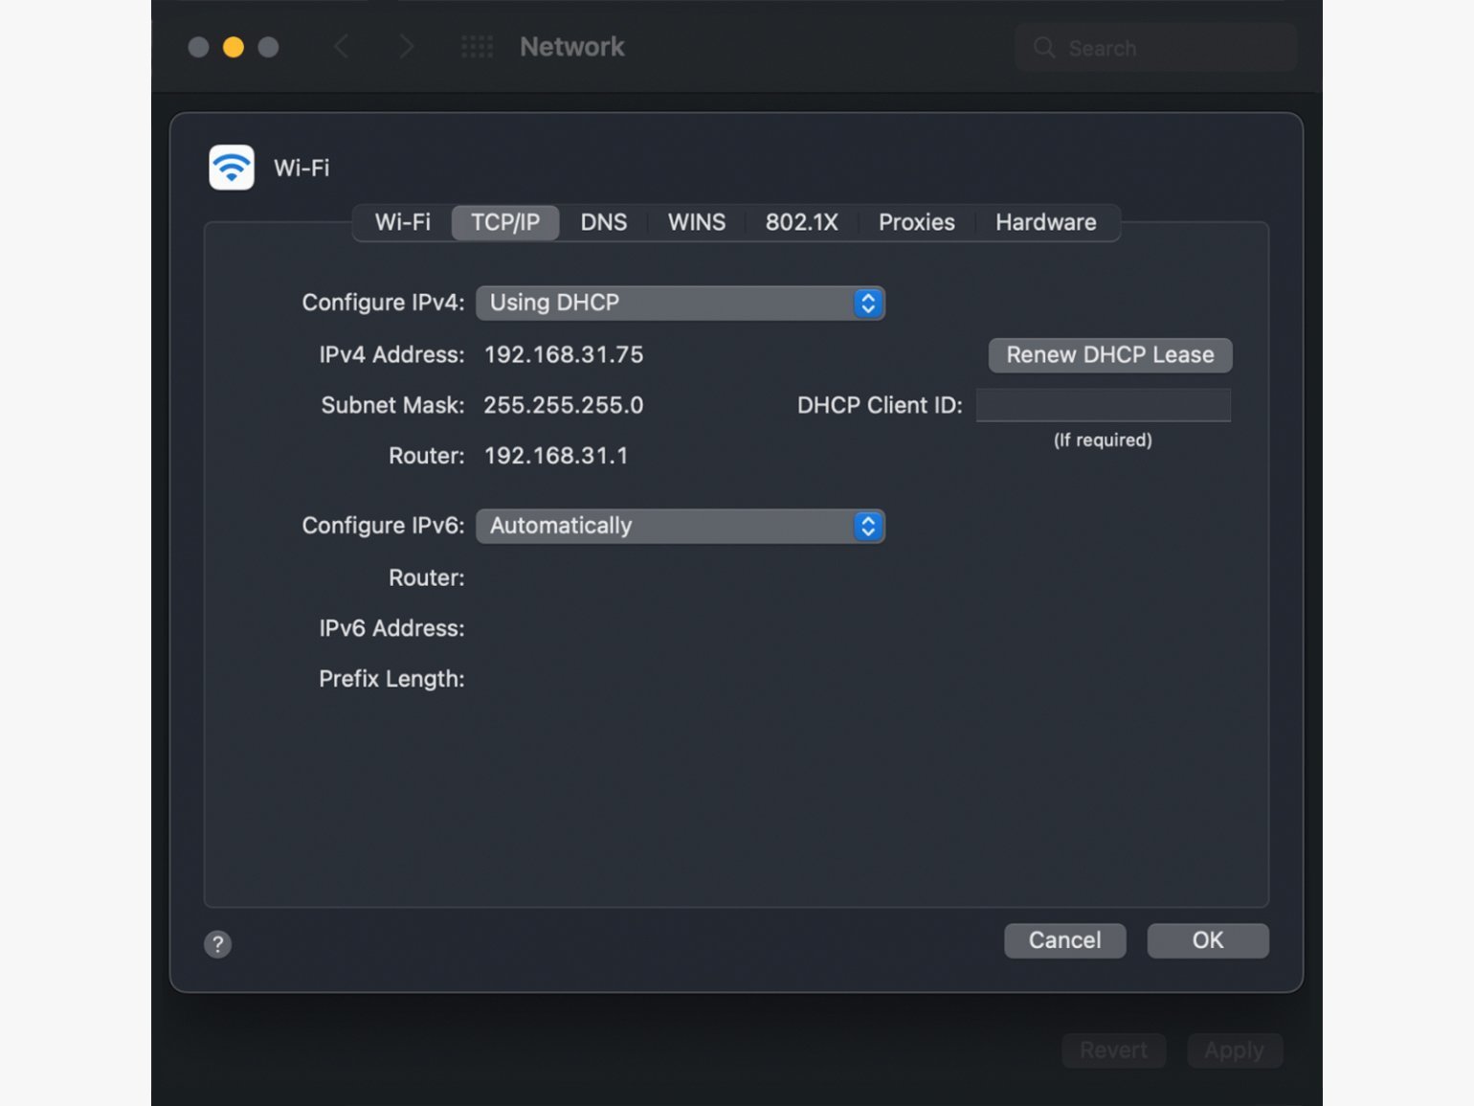The image size is (1474, 1106).
Task: Go to the 802.1X tab
Action: (x=801, y=222)
